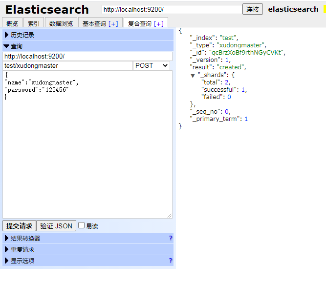
Task: Click the elasticsearch cluster name label
Action: [x=293, y=9]
